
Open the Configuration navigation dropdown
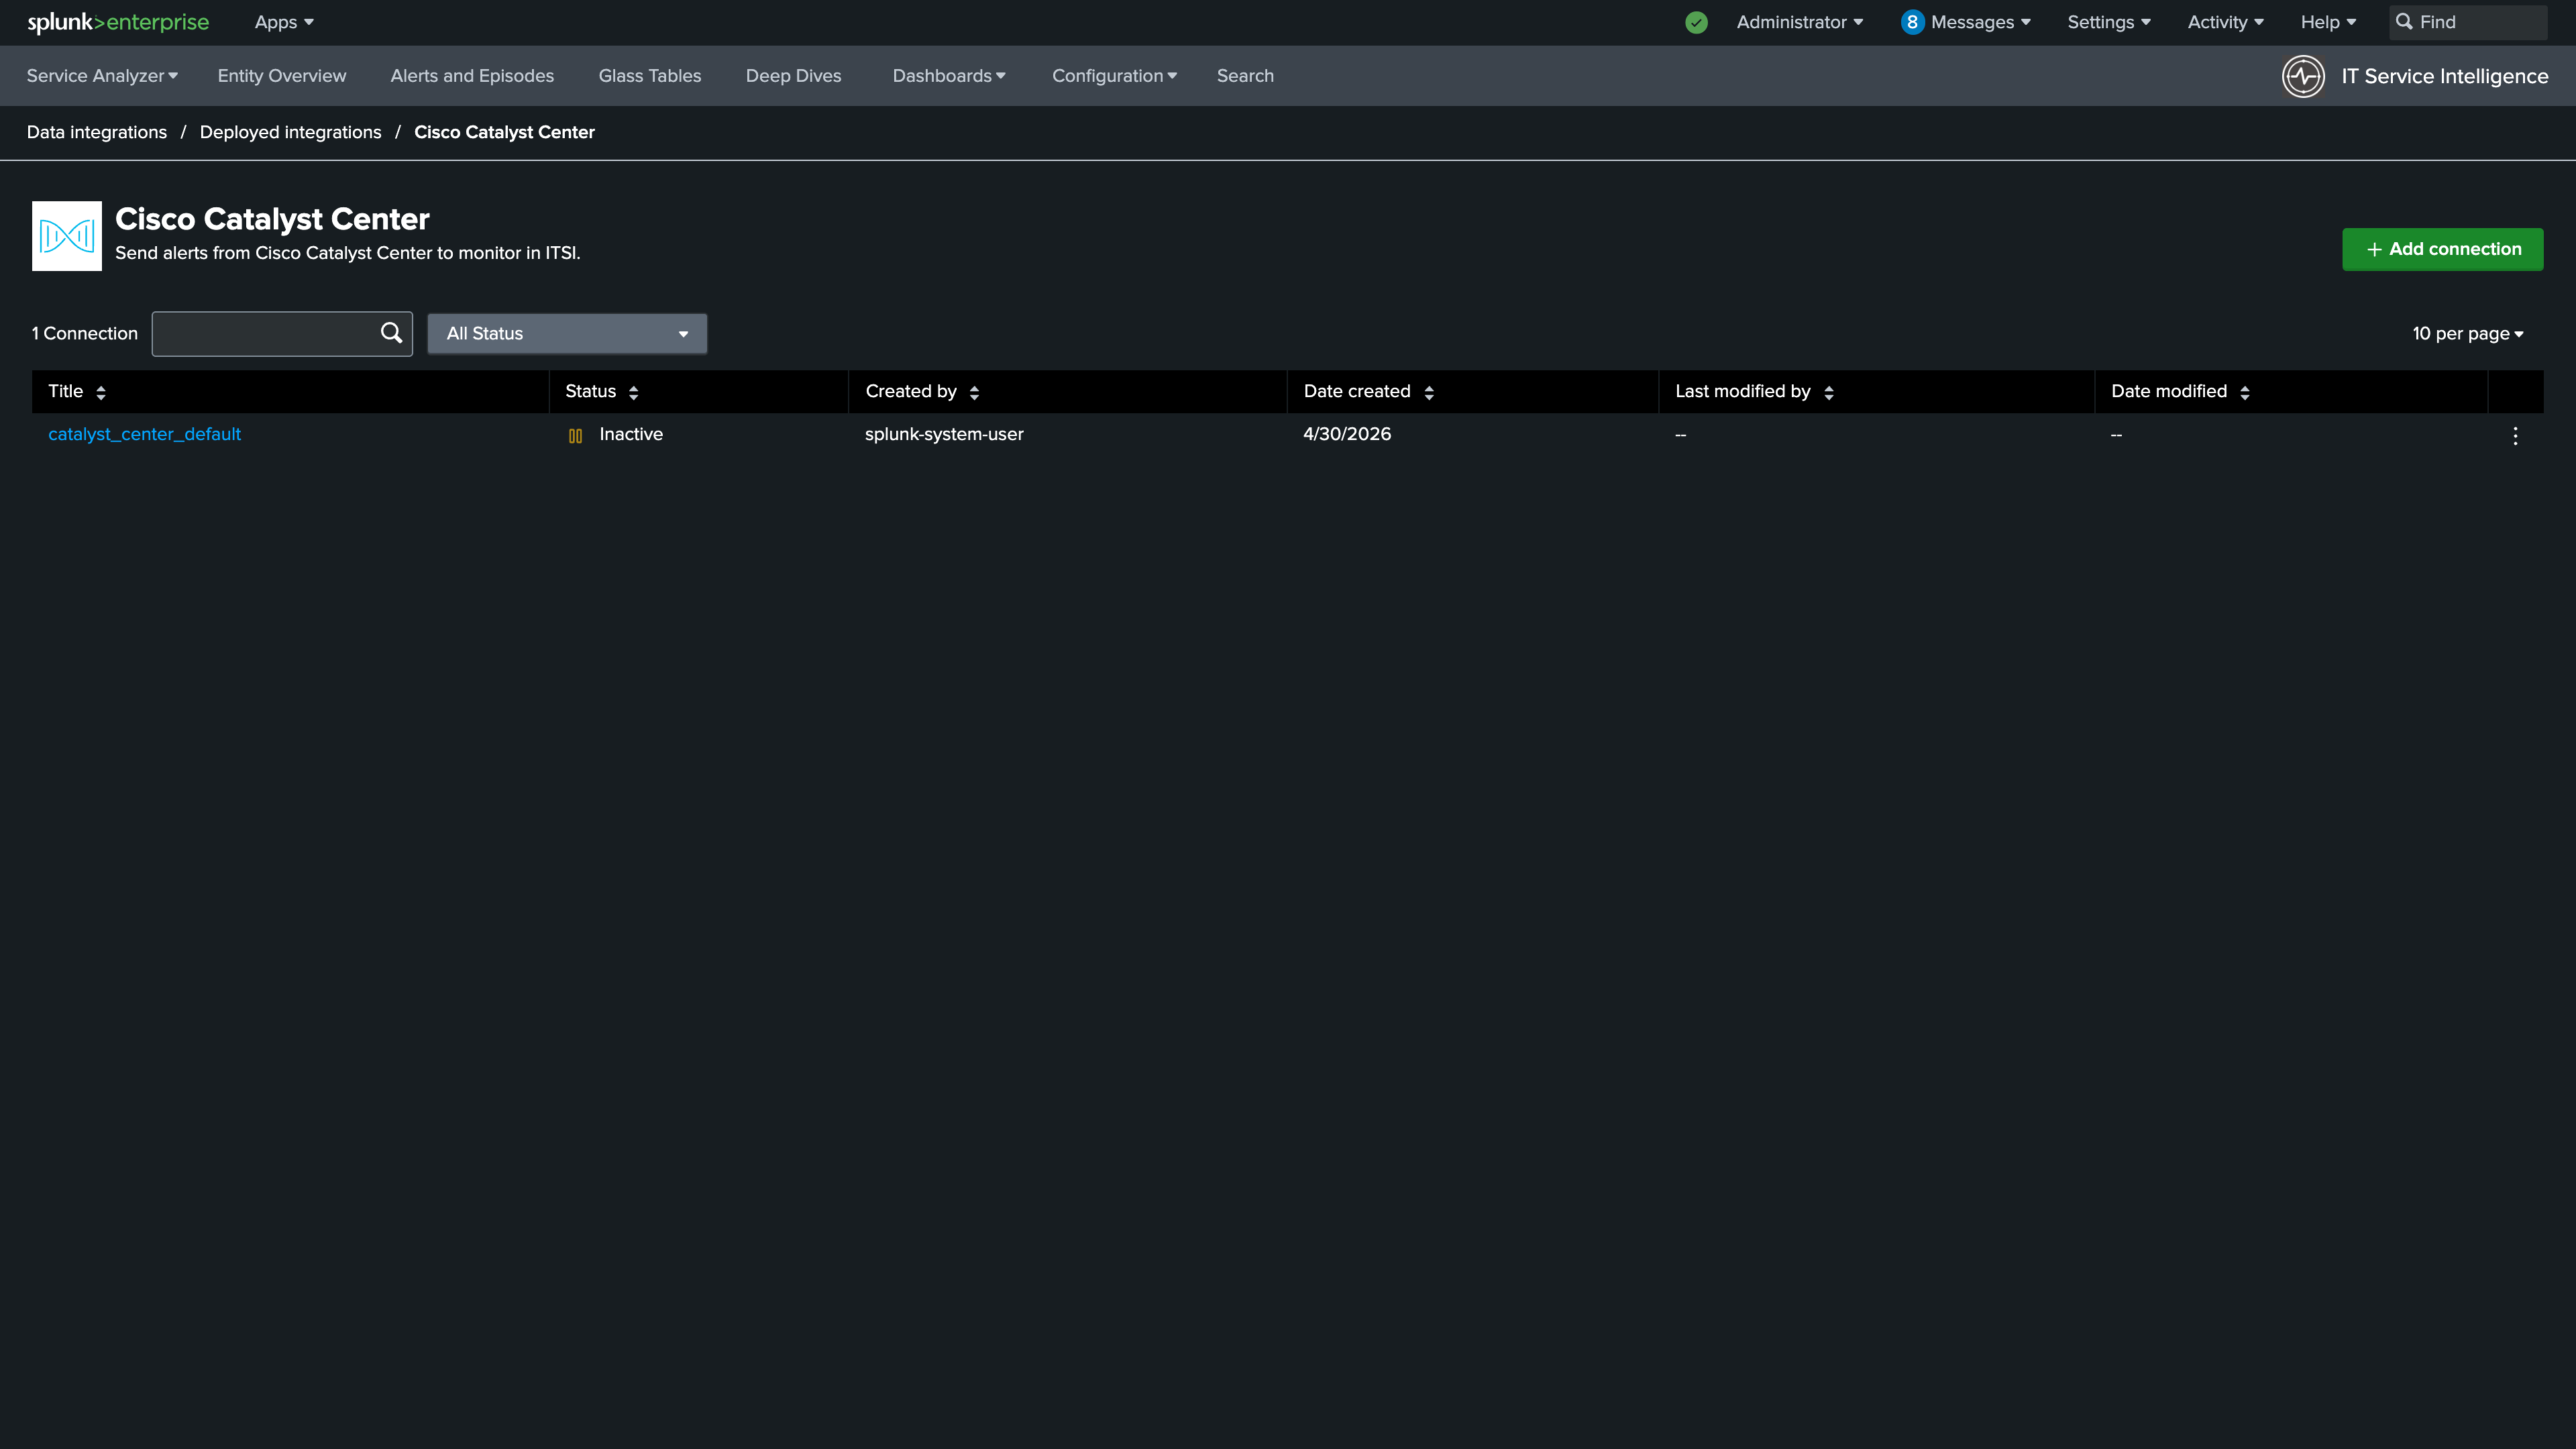[x=1114, y=76]
